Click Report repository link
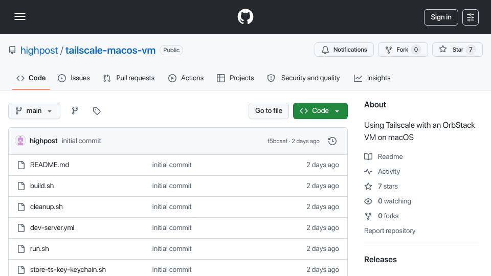Viewport: 491px width, 276px height. 390,231
